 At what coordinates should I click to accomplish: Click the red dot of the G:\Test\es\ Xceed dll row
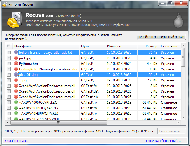pos(16,97)
